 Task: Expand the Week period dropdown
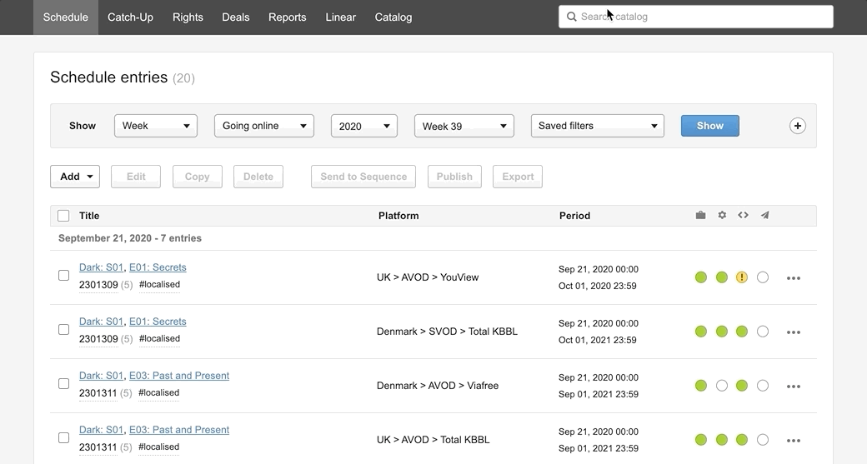156,126
